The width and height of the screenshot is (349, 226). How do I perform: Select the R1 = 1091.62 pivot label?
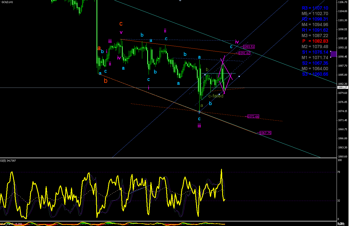(x=315, y=30)
